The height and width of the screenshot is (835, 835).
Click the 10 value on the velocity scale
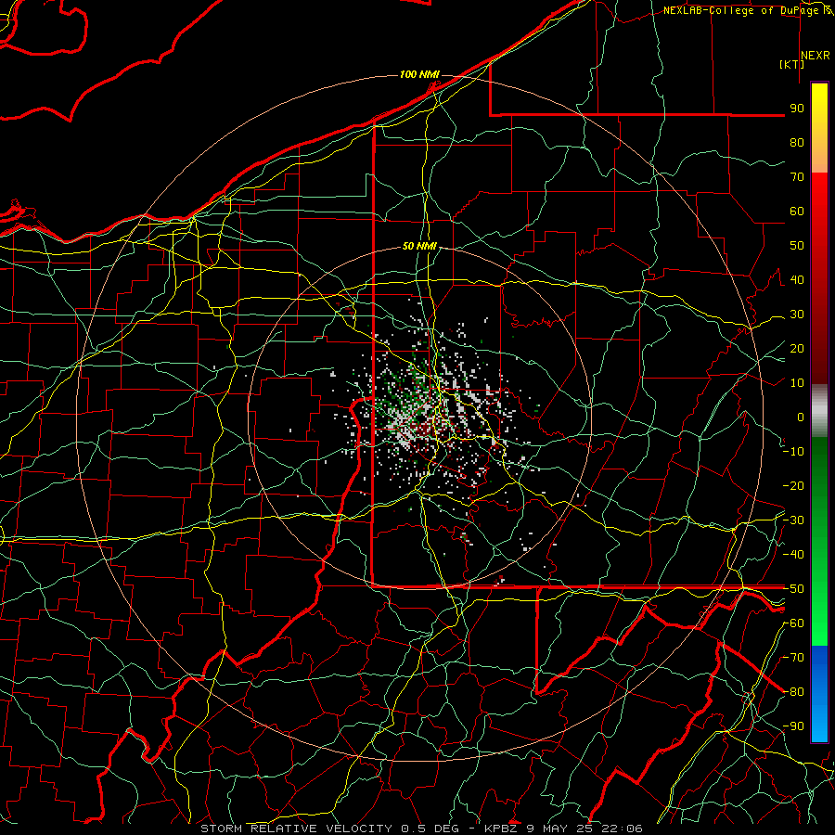(797, 383)
